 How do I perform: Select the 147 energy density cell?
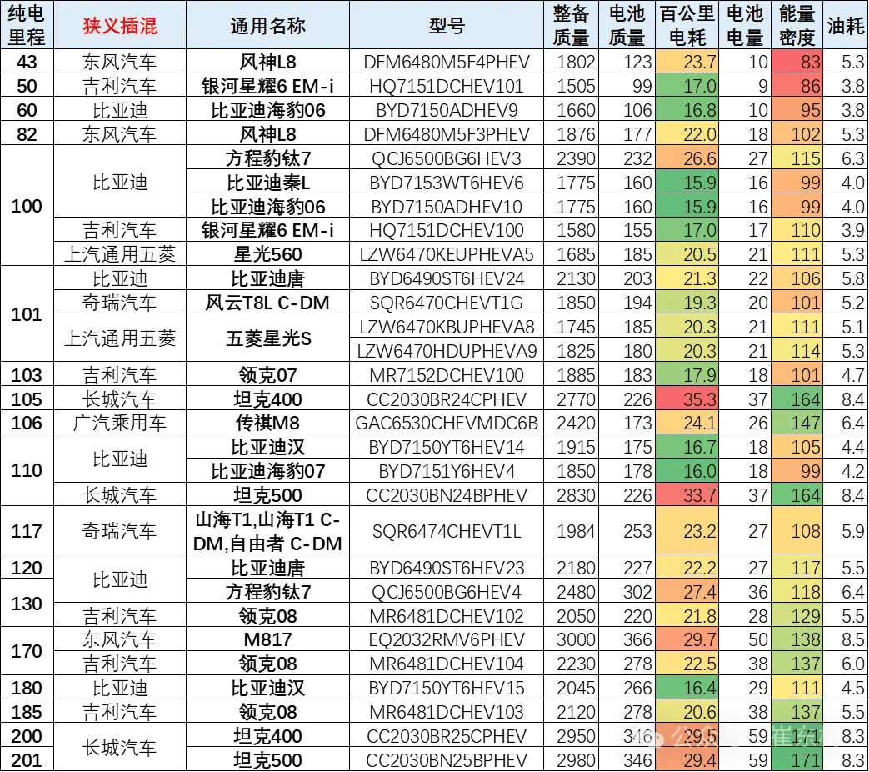pyautogui.click(x=797, y=423)
